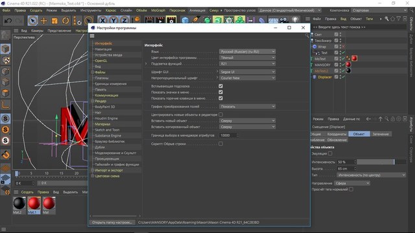Click the Object Manager search text field
415x233 pixels.
[x=359, y=27]
